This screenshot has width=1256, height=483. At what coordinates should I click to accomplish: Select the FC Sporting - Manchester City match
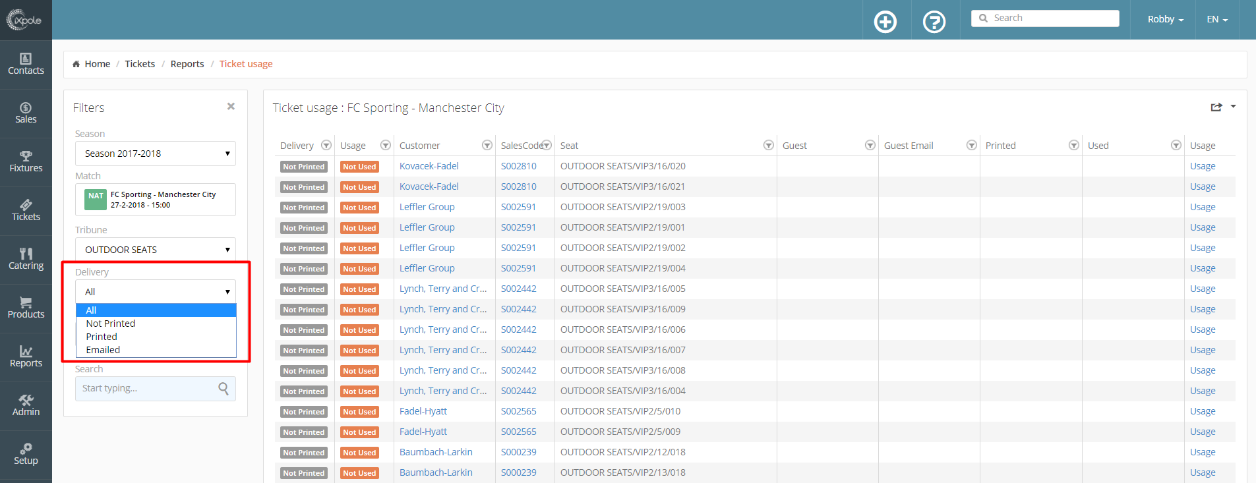tap(156, 200)
